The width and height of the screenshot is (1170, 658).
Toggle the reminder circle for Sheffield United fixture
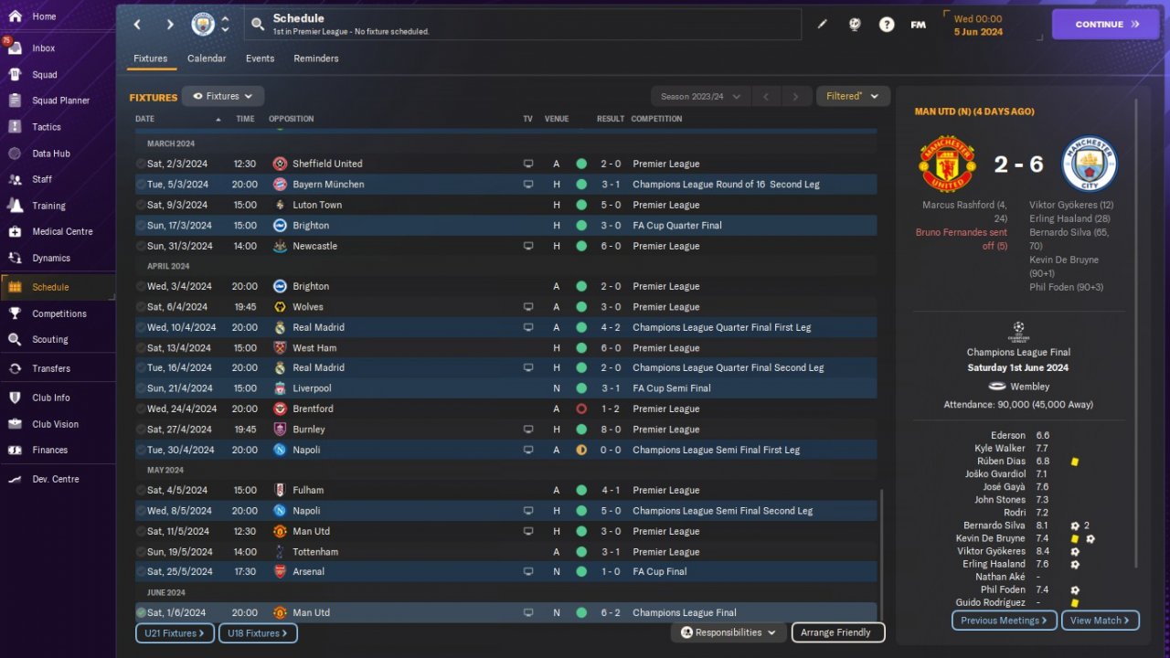point(141,164)
